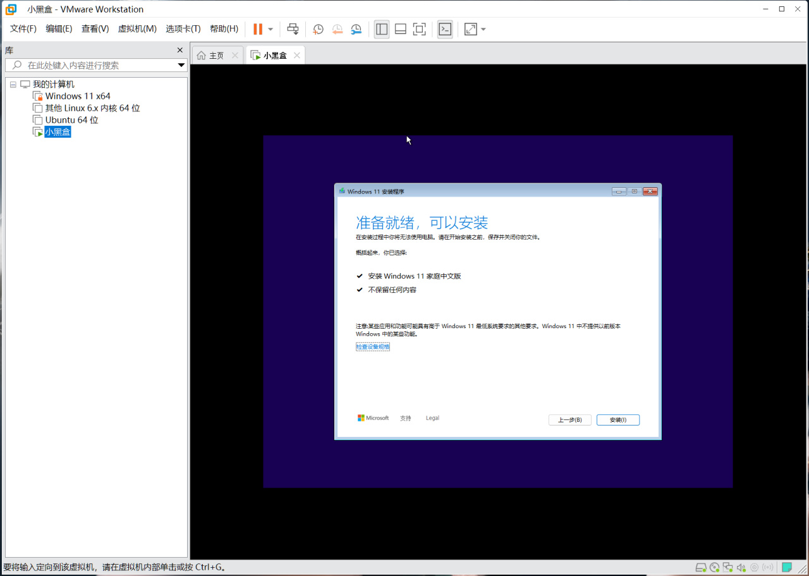Select 我的计算机 in the library tree
The width and height of the screenshot is (809, 576).
[x=54, y=84]
